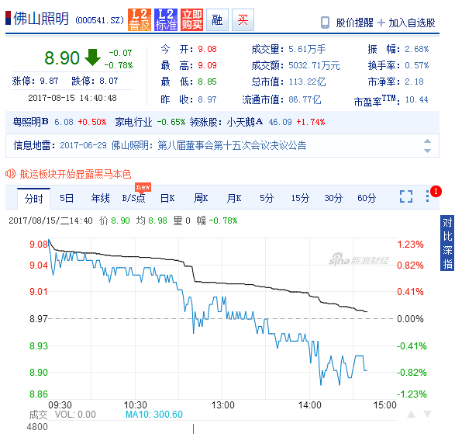Switch to the 60分 tab
Screen dimensions: 455x434
(x=367, y=198)
